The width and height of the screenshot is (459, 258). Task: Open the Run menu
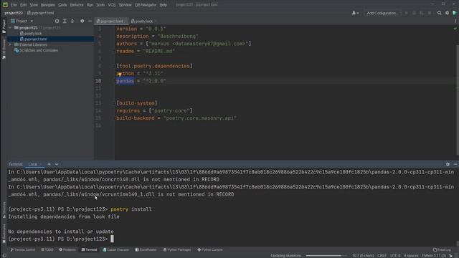[x=90, y=5]
